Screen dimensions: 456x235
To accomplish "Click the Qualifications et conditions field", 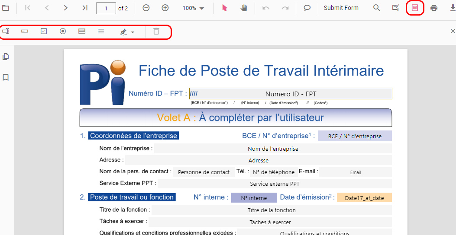I will (315, 232).
